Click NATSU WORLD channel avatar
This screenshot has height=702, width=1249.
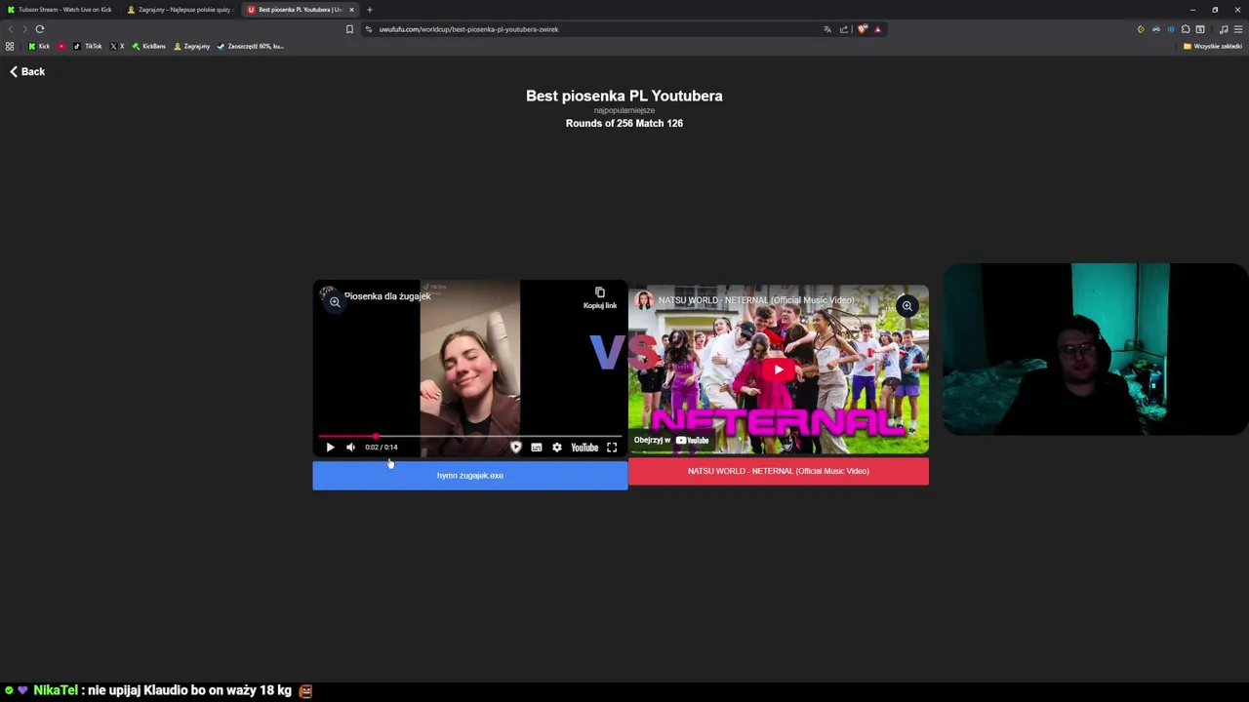[x=644, y=300]
